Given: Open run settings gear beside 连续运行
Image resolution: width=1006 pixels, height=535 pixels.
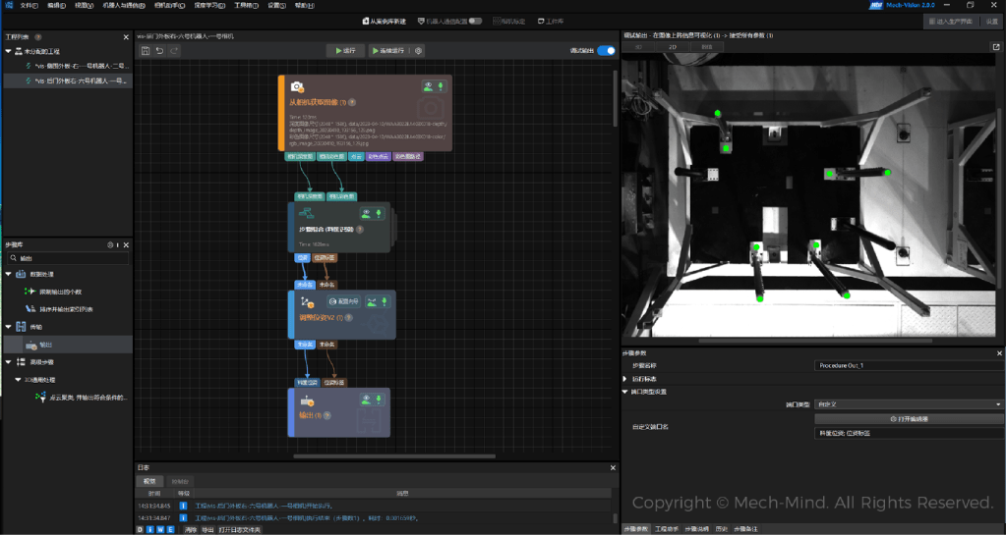Looking at the screenshot, I should coord(419,50).
